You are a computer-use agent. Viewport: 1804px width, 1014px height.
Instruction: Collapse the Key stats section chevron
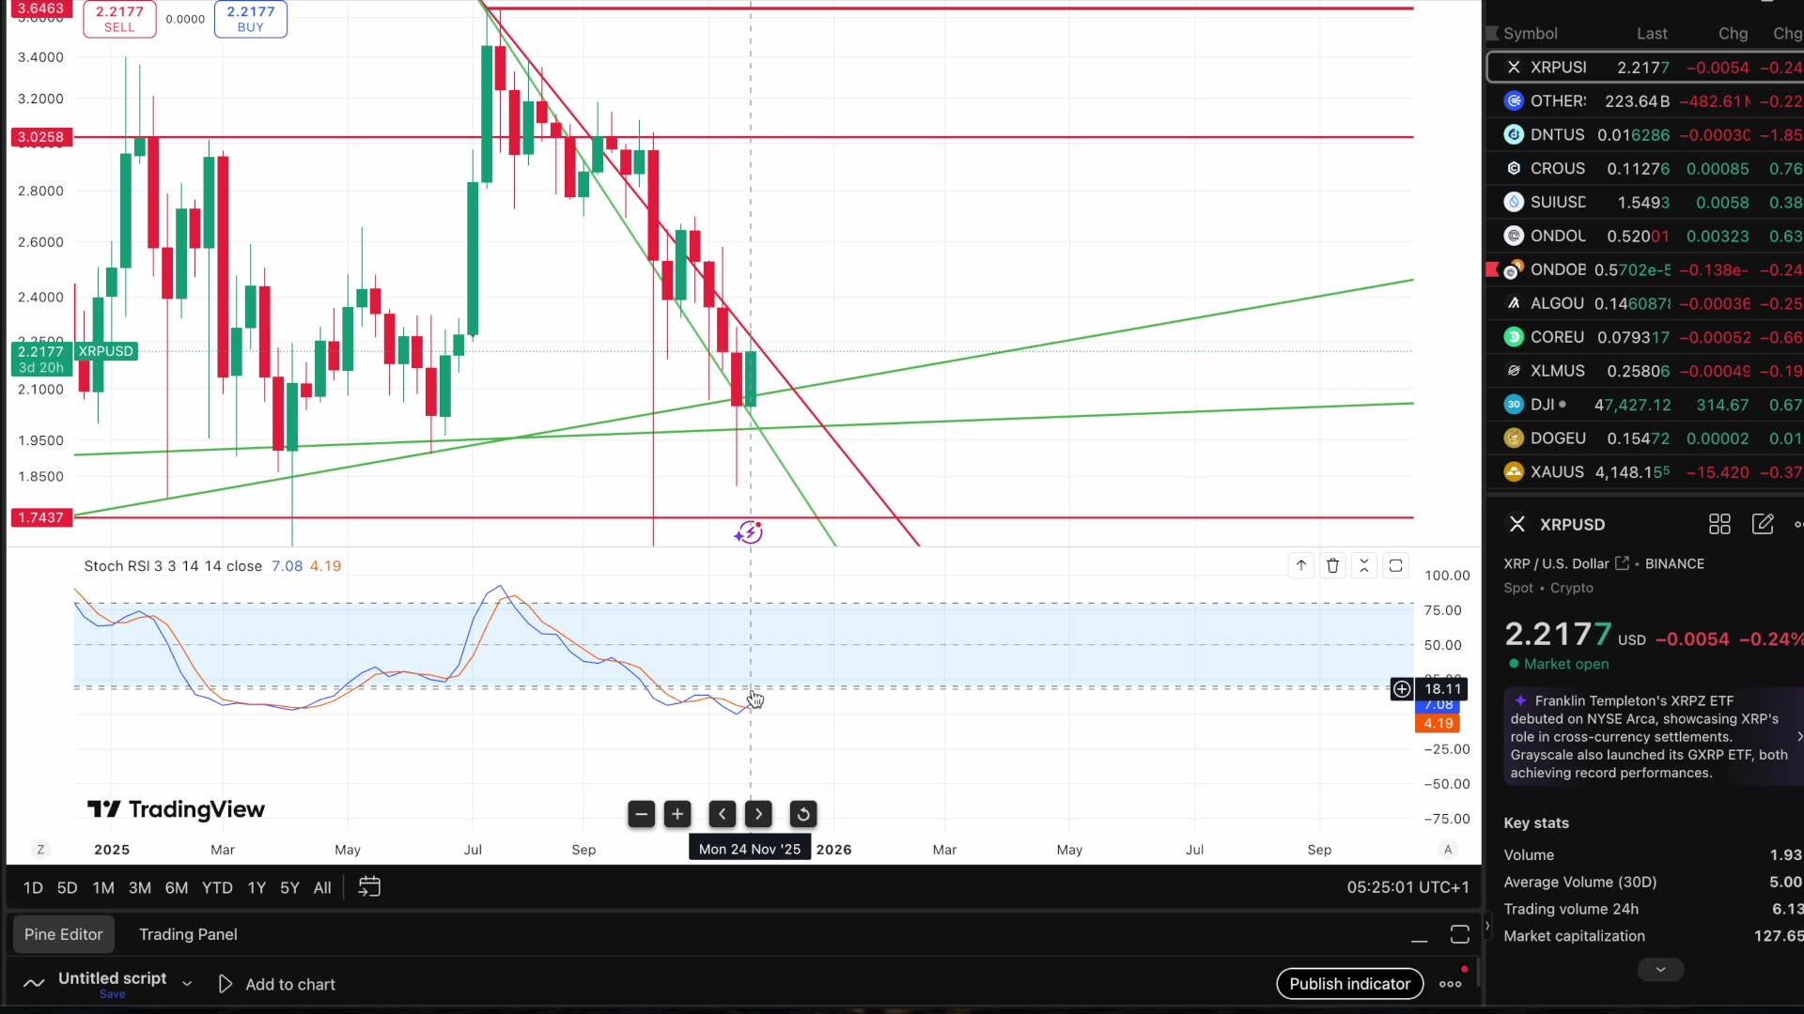pos(1660,969)
